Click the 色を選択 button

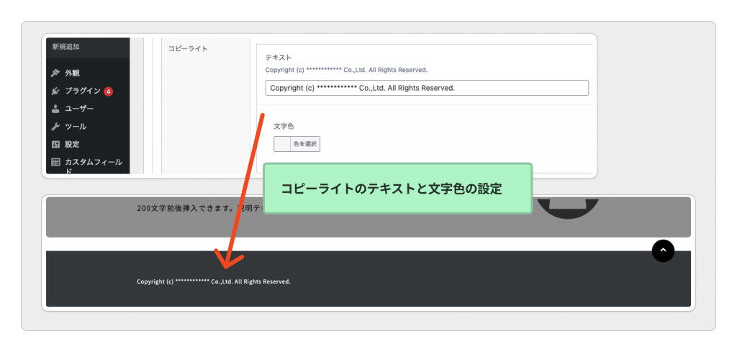click(304, 144)
